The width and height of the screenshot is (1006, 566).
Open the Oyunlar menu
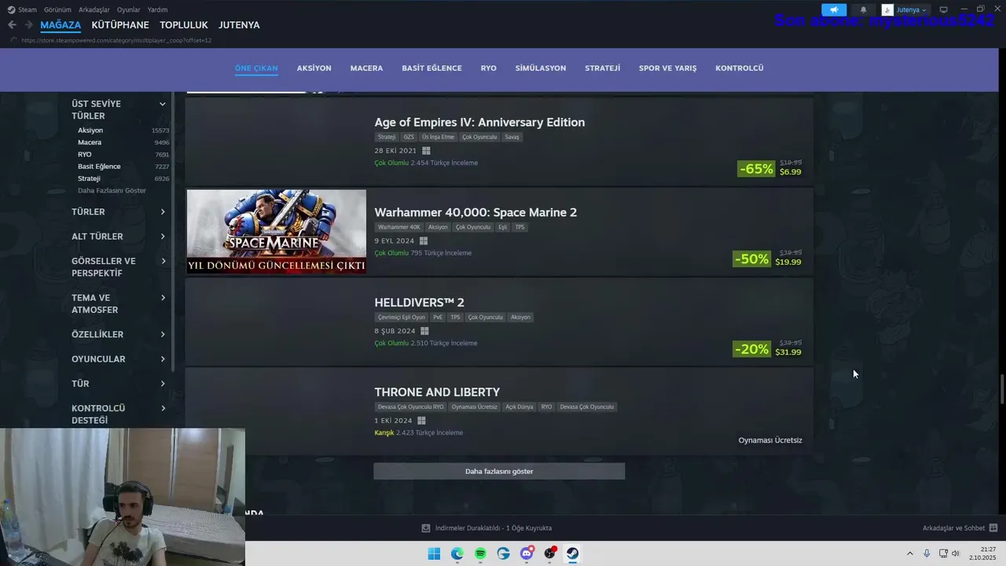pos(128,9)
